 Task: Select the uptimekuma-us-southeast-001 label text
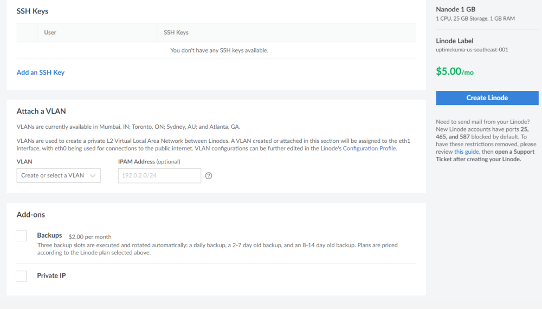(472, 50)
